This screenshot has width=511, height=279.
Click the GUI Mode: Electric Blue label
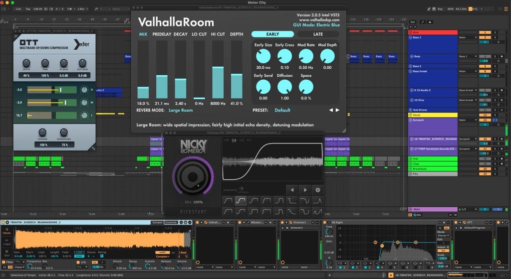tap(316, 25)
